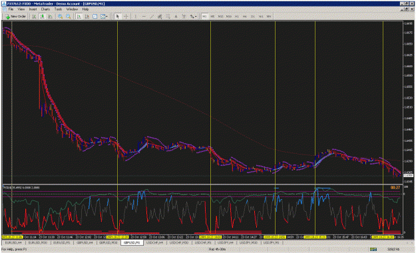Toggle the H4 timeframe button

point(245,17)
